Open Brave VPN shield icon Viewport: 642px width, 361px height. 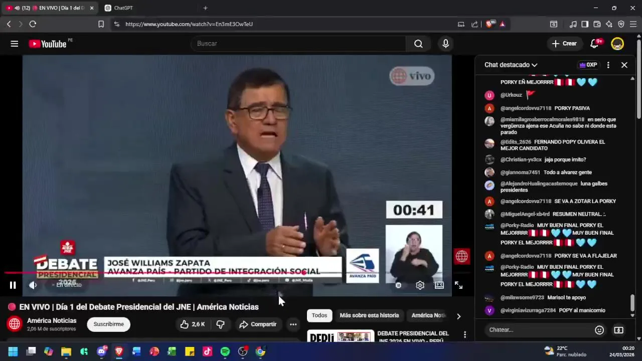pyautogui.click(x=621, y=24)
